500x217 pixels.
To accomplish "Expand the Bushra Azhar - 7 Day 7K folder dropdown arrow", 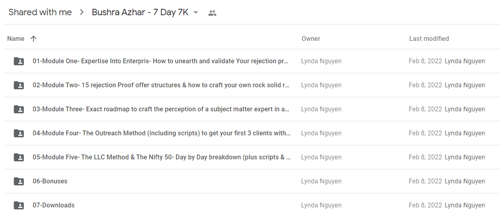I will pyautogui.click(x=196, y=13).
